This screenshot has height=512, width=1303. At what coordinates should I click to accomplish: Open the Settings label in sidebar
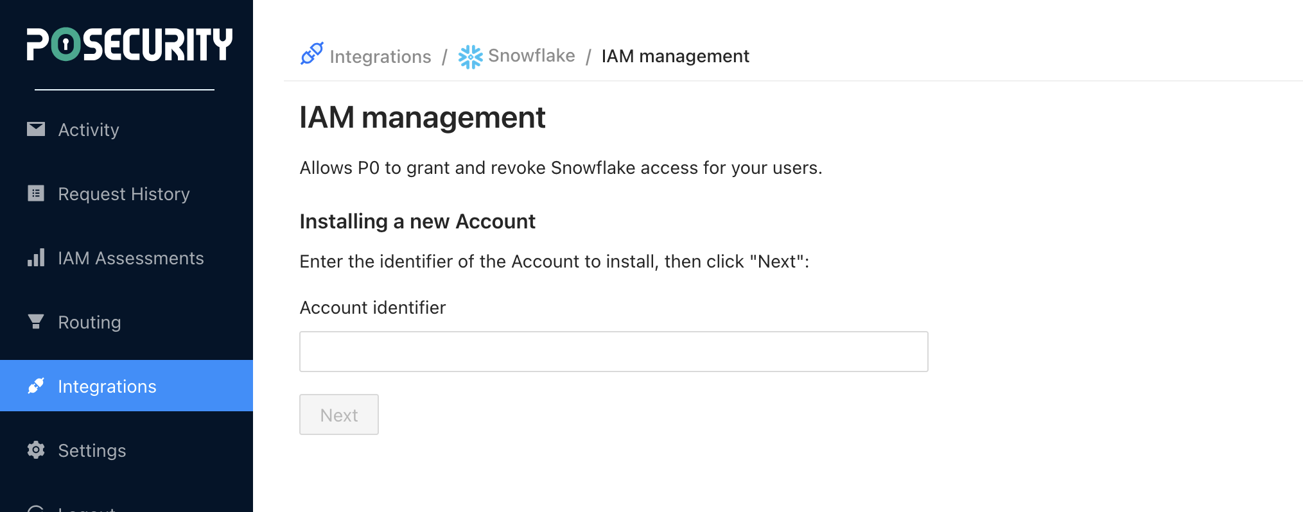pyautogui.click(x=92, y=450)
